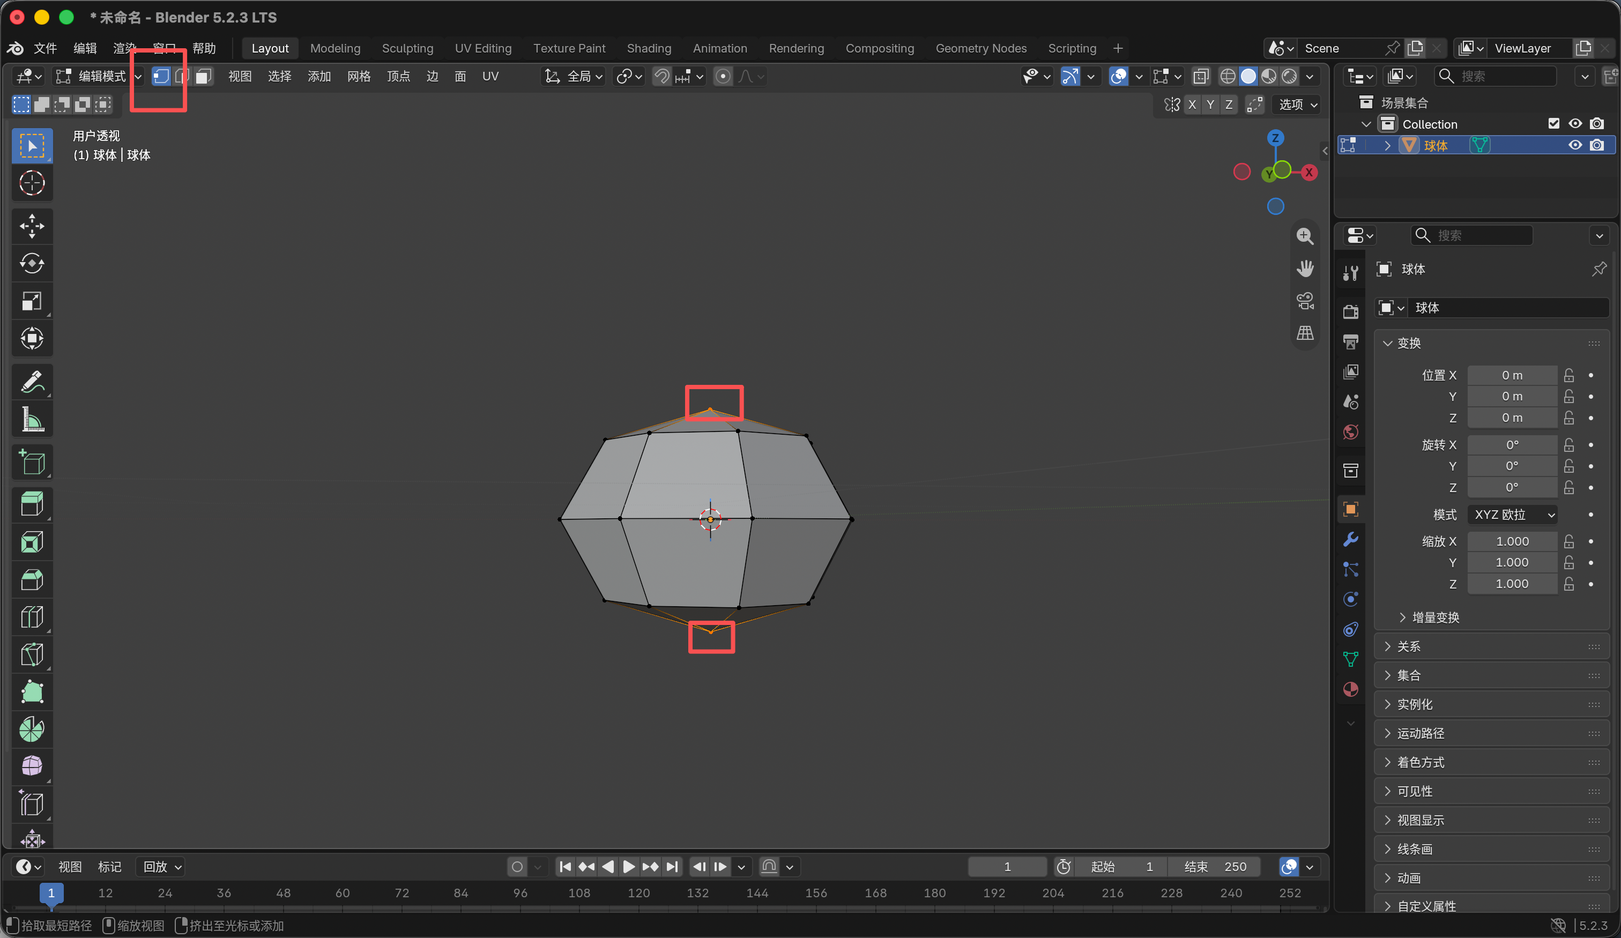
Task: Toggle snapping magnet icon
Action: pos(661,77)
